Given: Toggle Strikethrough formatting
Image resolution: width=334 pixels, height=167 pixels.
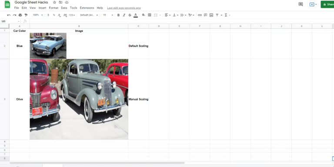Looking at the screenshot, I should [x=130, y=15].
